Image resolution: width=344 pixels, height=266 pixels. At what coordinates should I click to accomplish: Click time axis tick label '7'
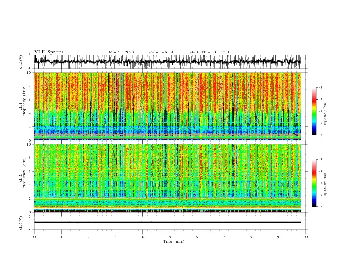[x=224, y=237]
